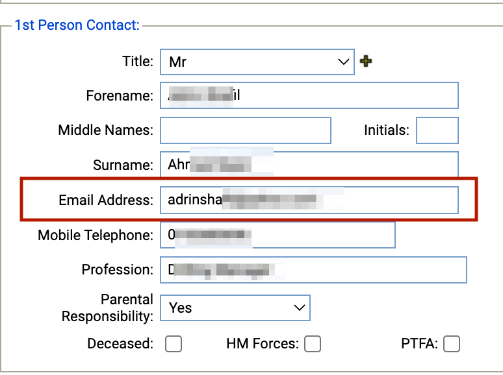Screen dimensions: 503x375
Task: Toggle the PTFA checkbox
Action: tap(452, 344)
